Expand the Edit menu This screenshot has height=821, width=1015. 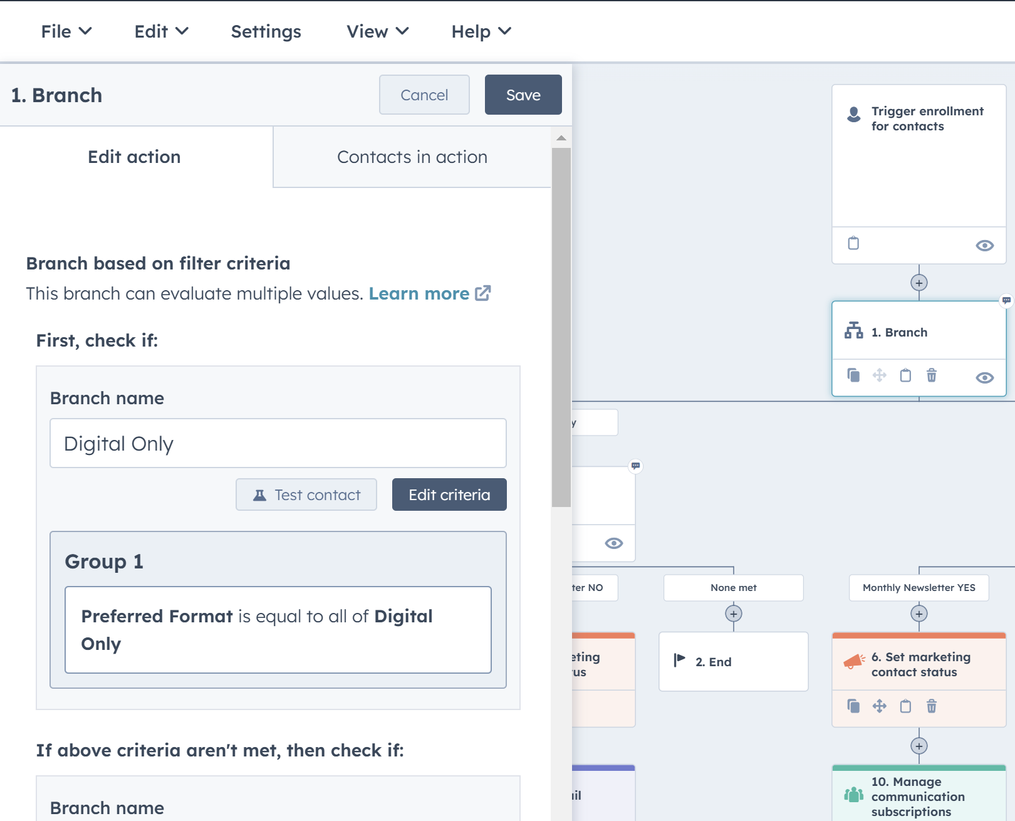coord(160,31)
